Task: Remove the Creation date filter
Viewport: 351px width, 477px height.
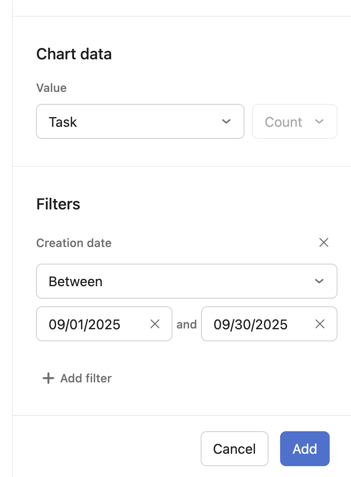Action: pos(323,243)
